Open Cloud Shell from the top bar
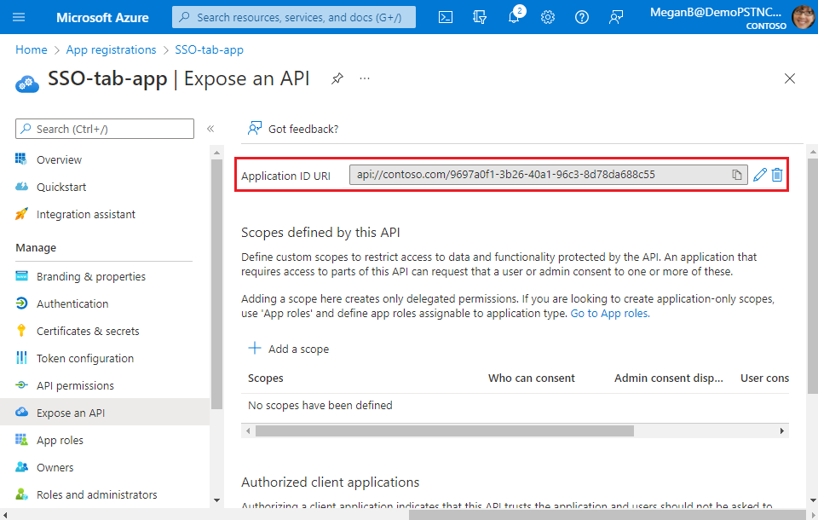Screen dimensions: 818x520 click(446, 17)
